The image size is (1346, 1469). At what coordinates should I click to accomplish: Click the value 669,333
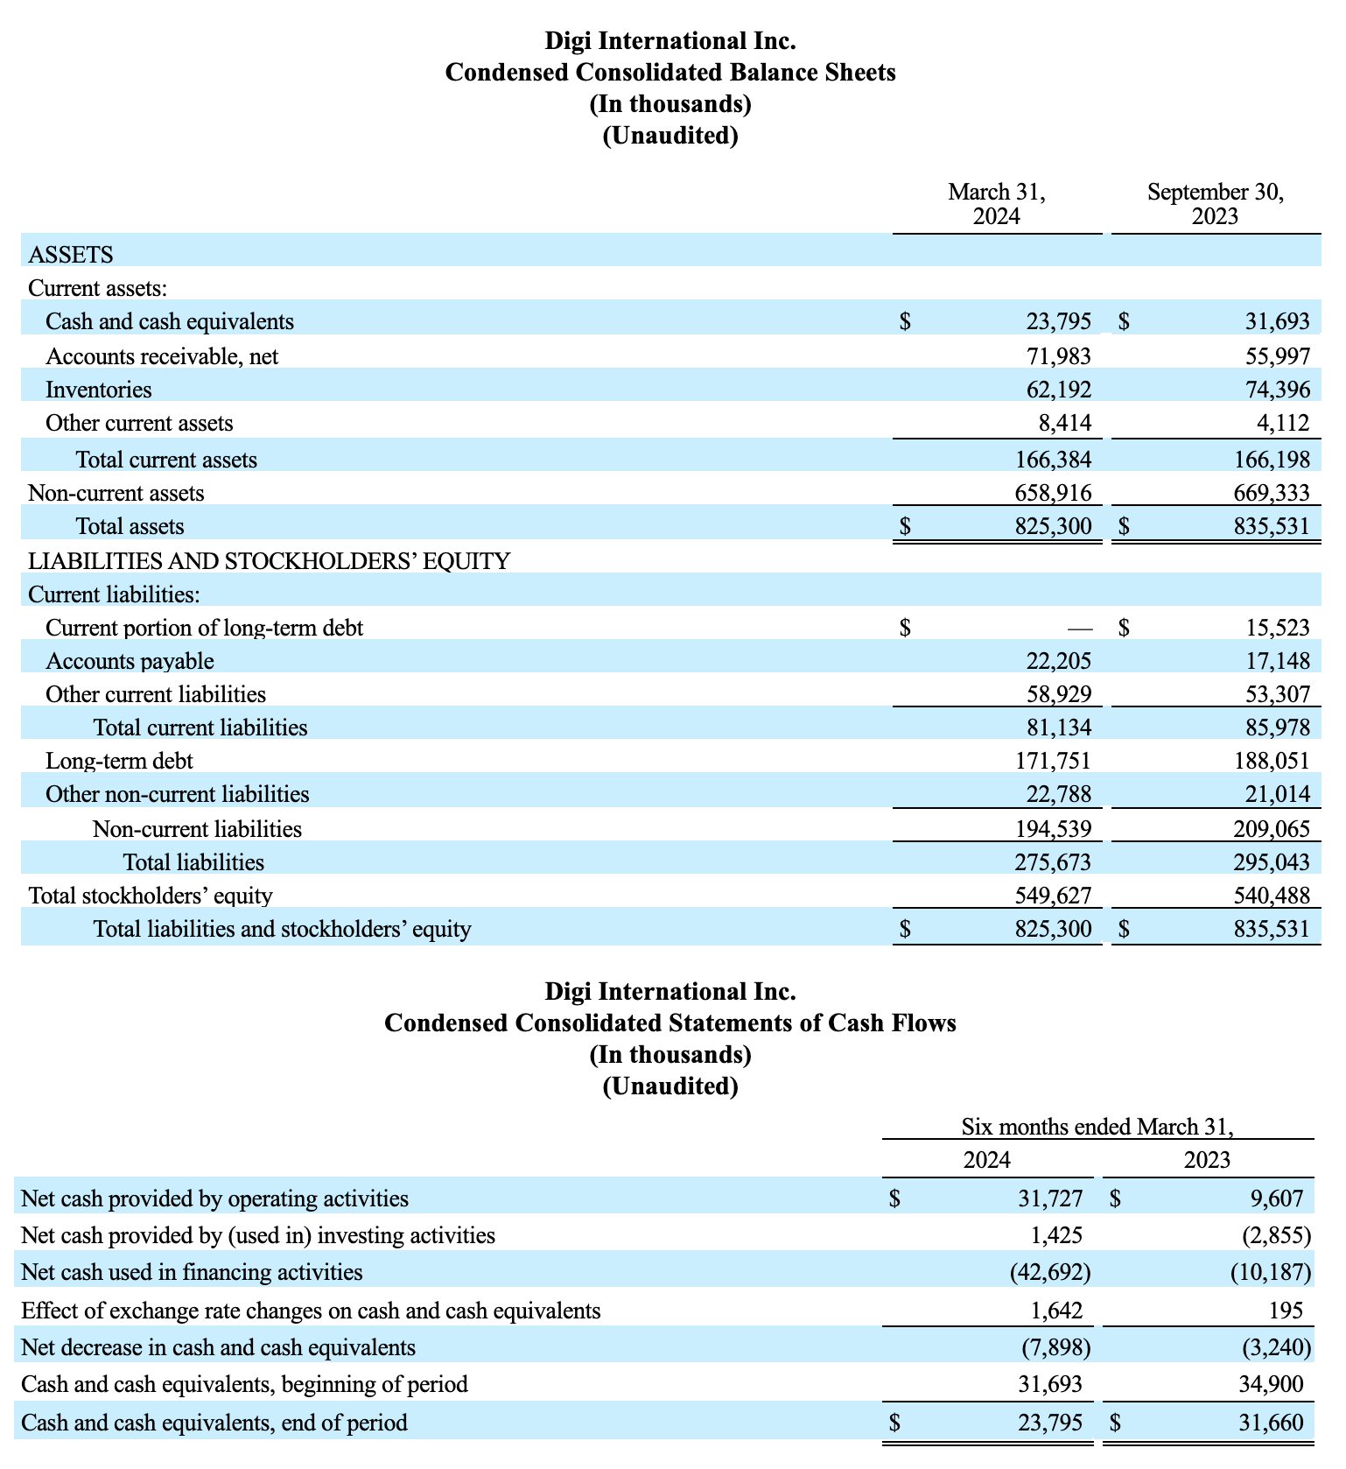[x=1272, y=493]
